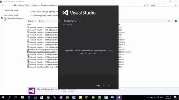Viewport: 179px width, 100px height.
Task: Click the change view icon in toolbar
Action: tap(169, 21)
